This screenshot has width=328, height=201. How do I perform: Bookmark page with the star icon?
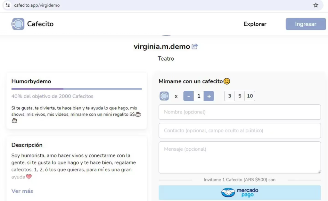[x=316, y=5]
